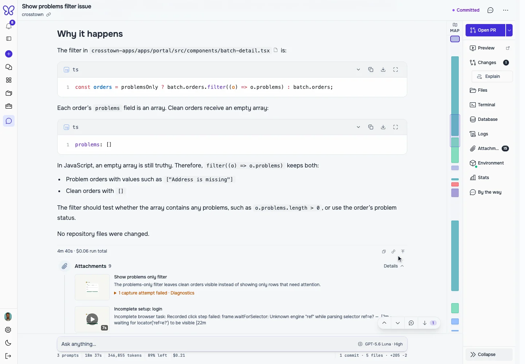Open the Database panel
This screenshot has height=364, width=525.
coord(484,119)
